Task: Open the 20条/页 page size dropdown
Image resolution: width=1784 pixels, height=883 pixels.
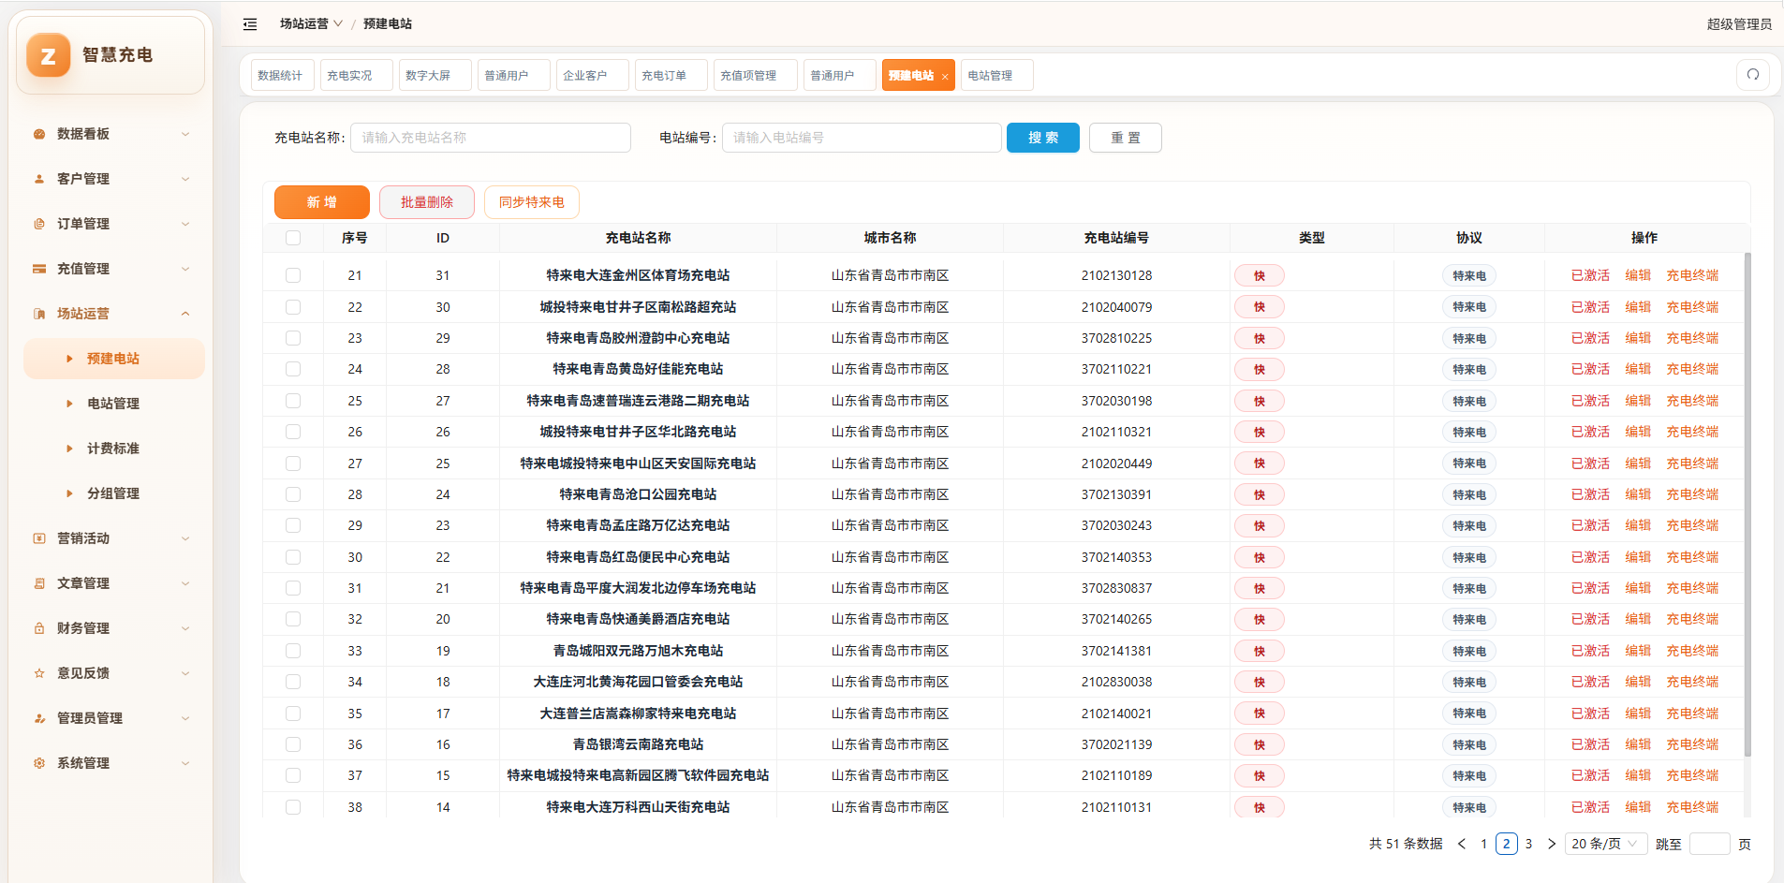Action: (1606, 844)
